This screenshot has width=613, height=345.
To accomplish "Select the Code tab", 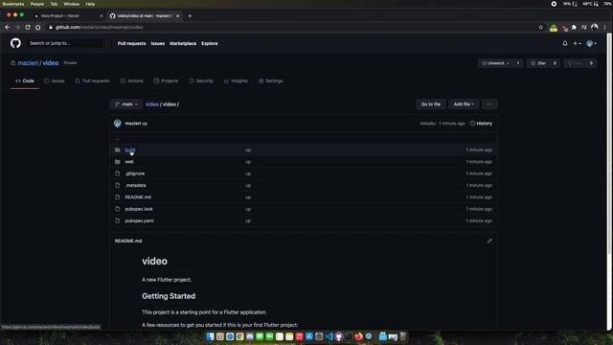I will tap(25, 80).
